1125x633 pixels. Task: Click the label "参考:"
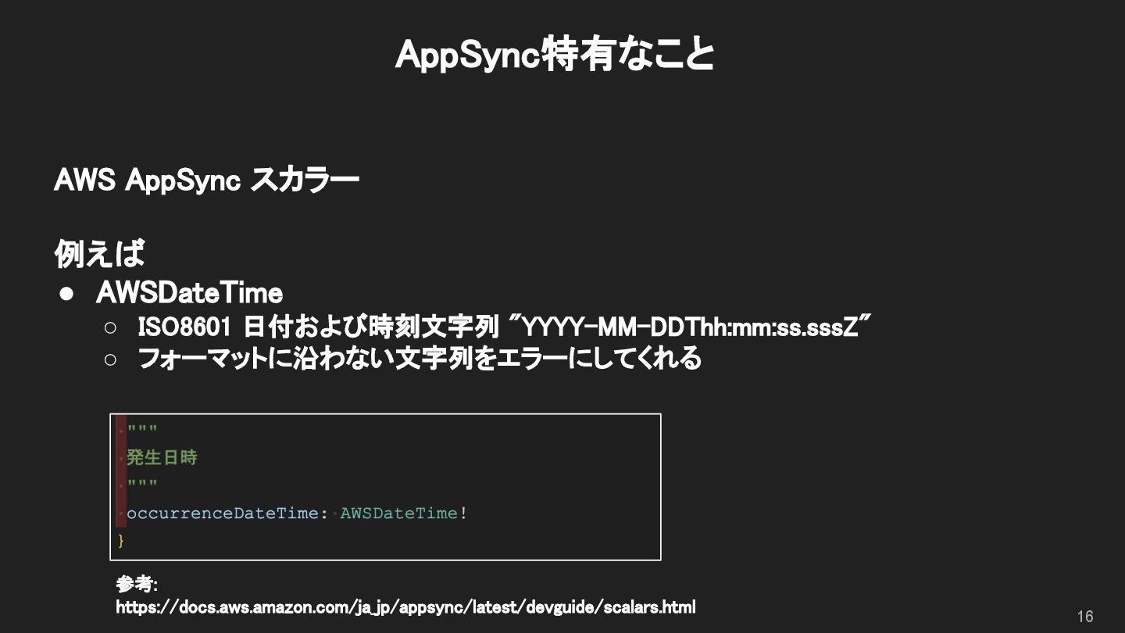click(137, 585)
